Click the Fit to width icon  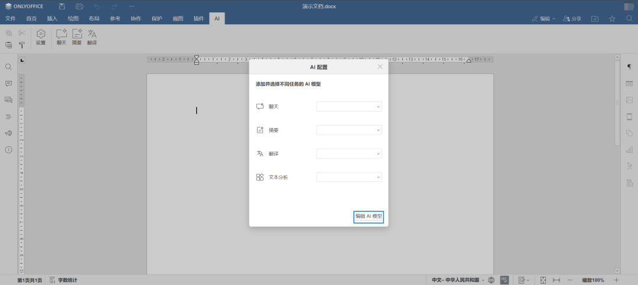(556, 280)
